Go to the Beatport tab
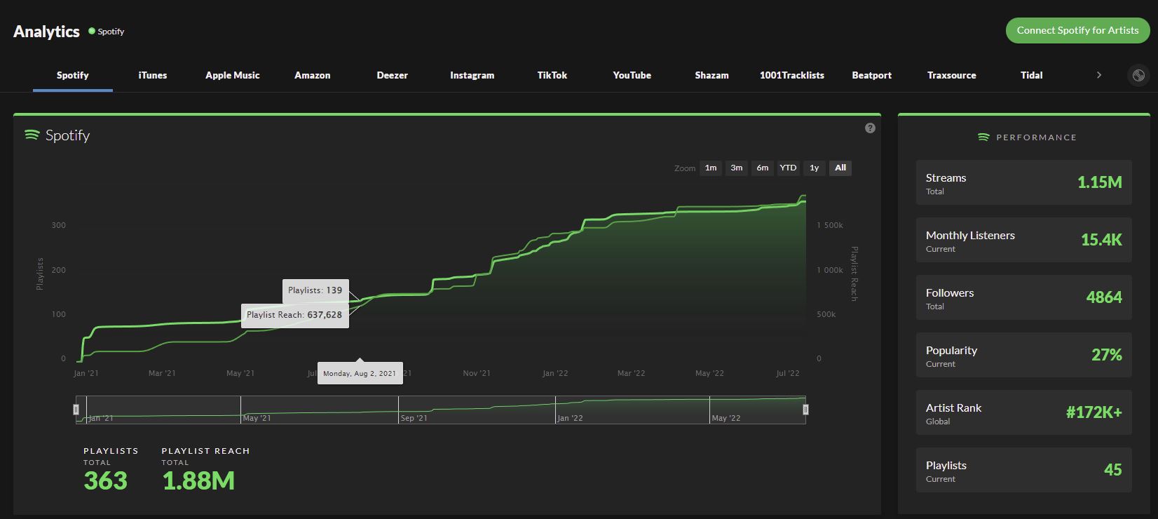The height and width of the screenshot is (519, 1158). [872, 75]
